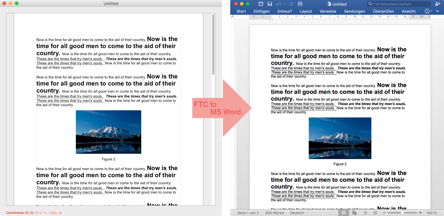Switch to outline view
This screenshot has height=216, width=444.
coord(365,213)
